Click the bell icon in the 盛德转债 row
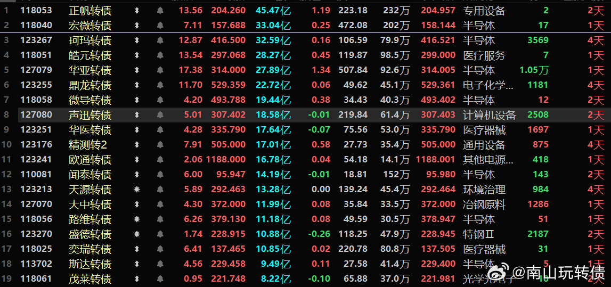Viewport: 611px width, 287px height. [x=160, y=234]
